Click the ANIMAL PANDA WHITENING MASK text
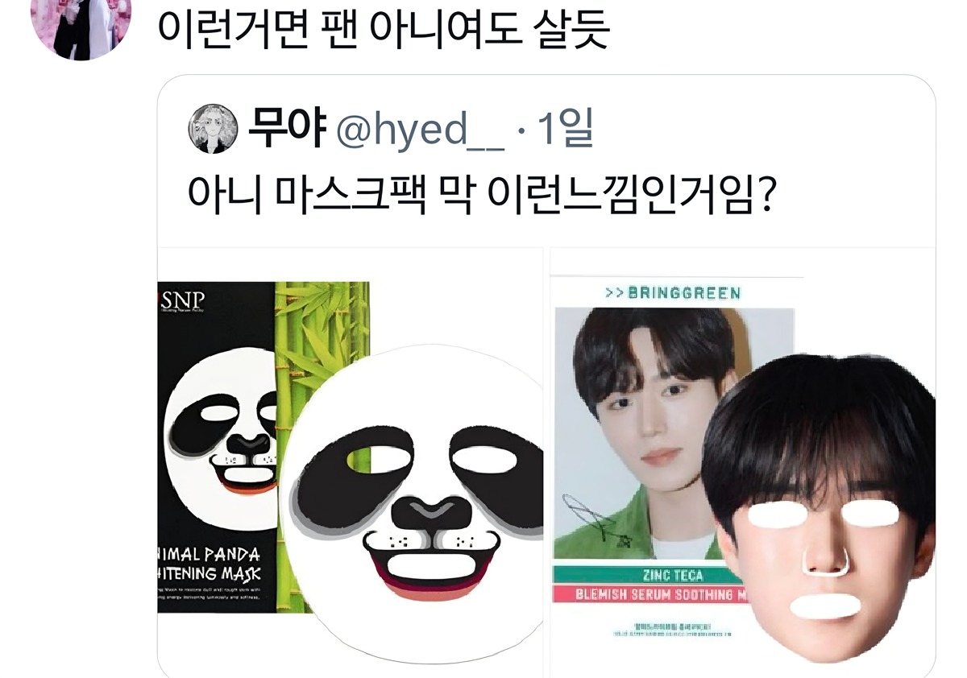 click(209, 564)
